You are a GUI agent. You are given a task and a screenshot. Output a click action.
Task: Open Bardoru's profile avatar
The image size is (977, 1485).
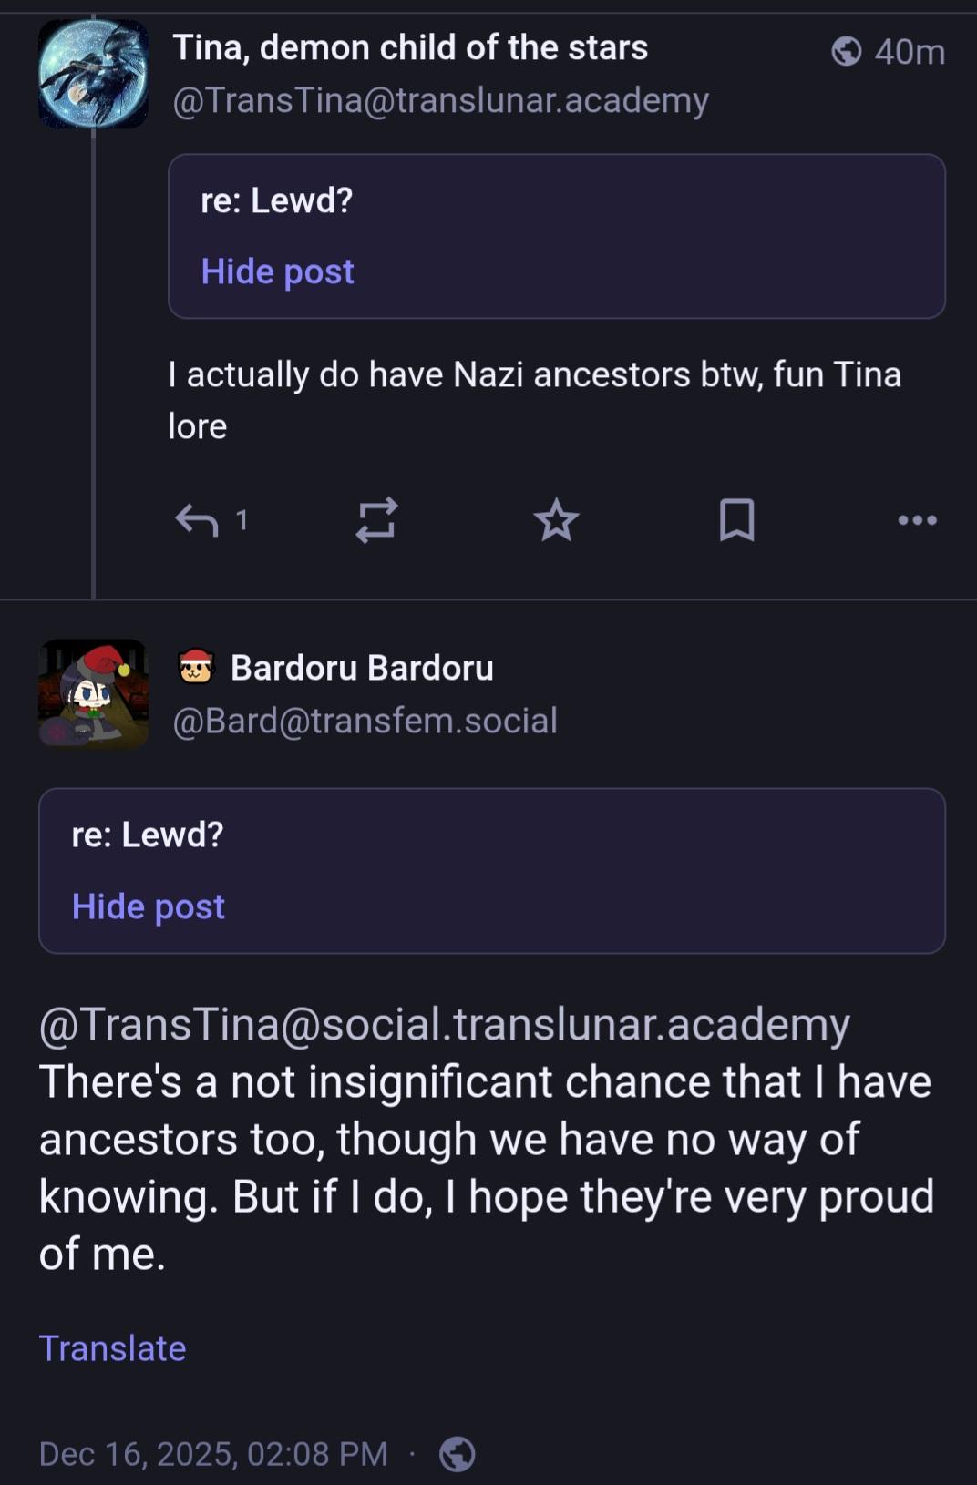coord(93,693)
